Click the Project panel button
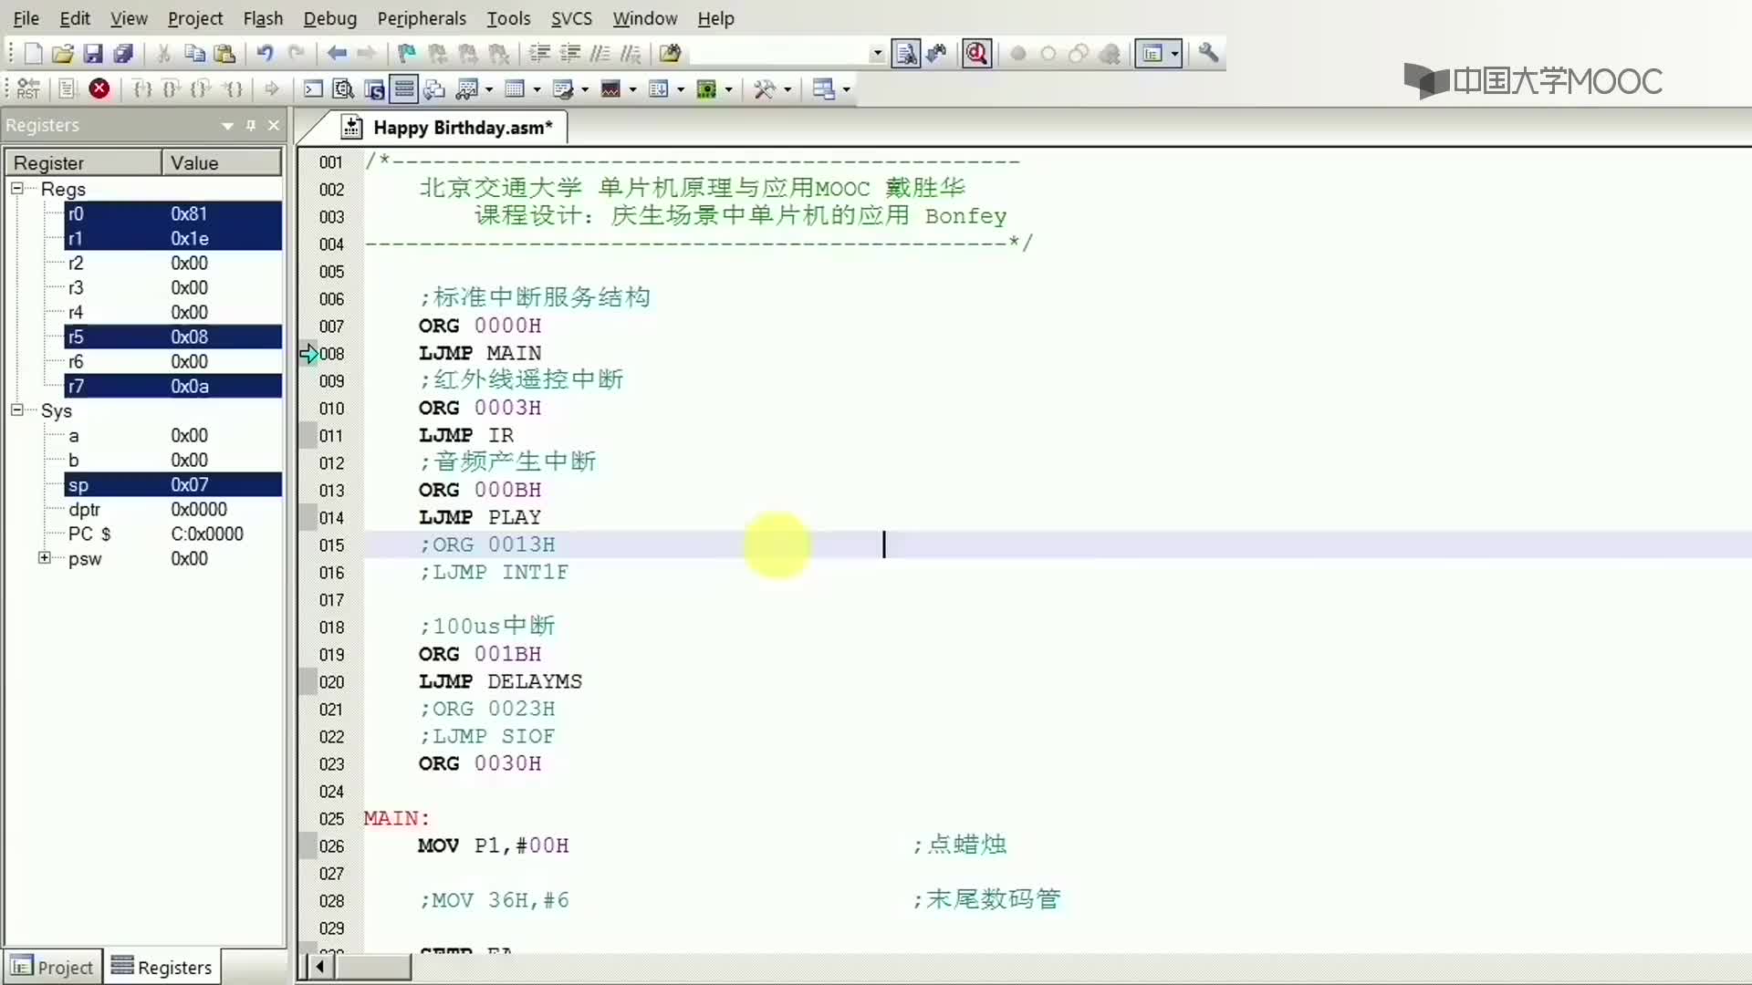This screenshot has width=1752, height=985. 53,967
